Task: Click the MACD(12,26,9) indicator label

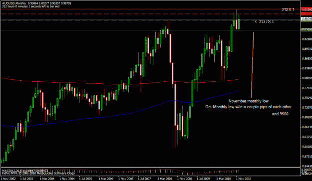Action: point(25,171)
